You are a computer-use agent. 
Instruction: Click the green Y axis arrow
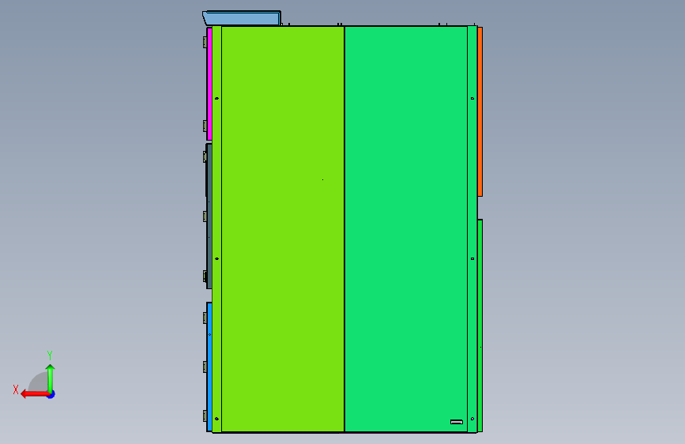pos(51,378)
